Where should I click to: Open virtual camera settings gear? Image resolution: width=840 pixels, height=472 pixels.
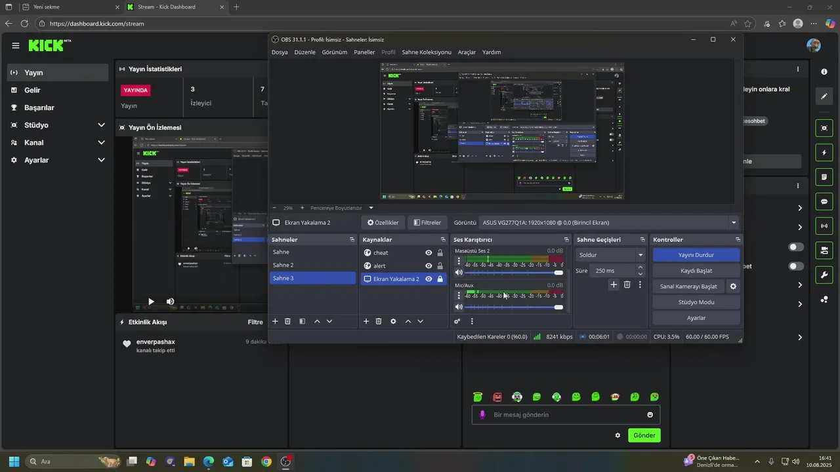coord(733,286)
